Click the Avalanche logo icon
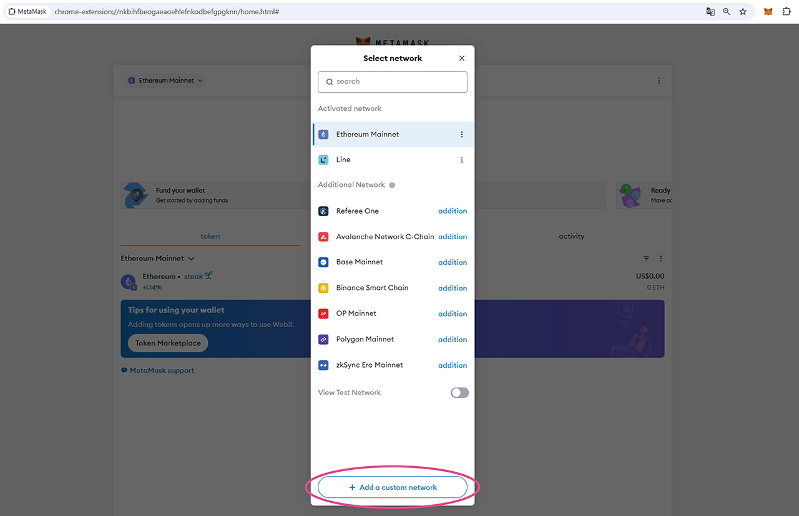This screenshot has width=799, height=516. [x=323, y=237]
